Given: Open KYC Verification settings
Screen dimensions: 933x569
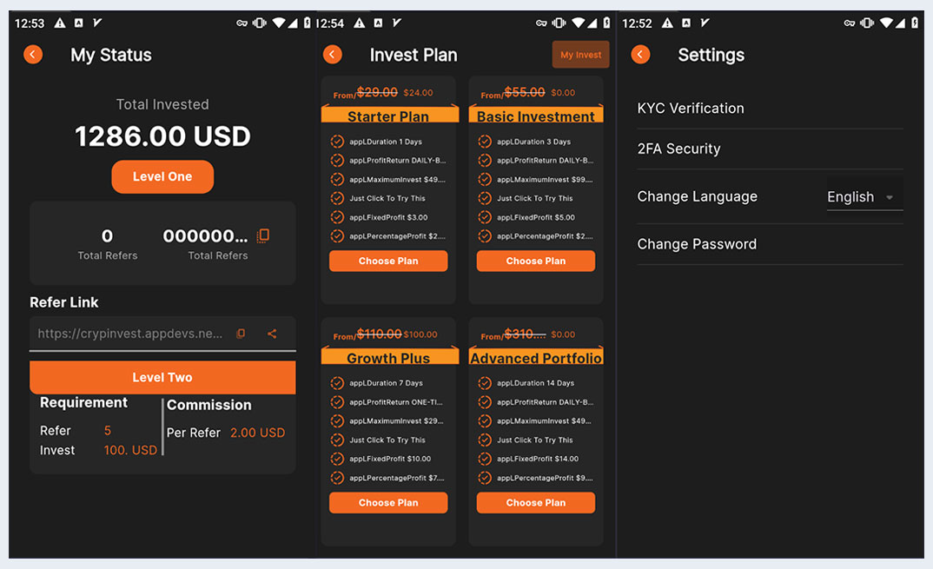Looking at the screenshot, I should (x=691, y=109).
